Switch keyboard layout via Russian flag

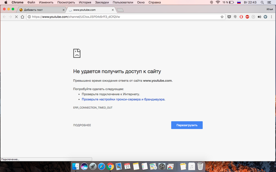coord(239,2)
